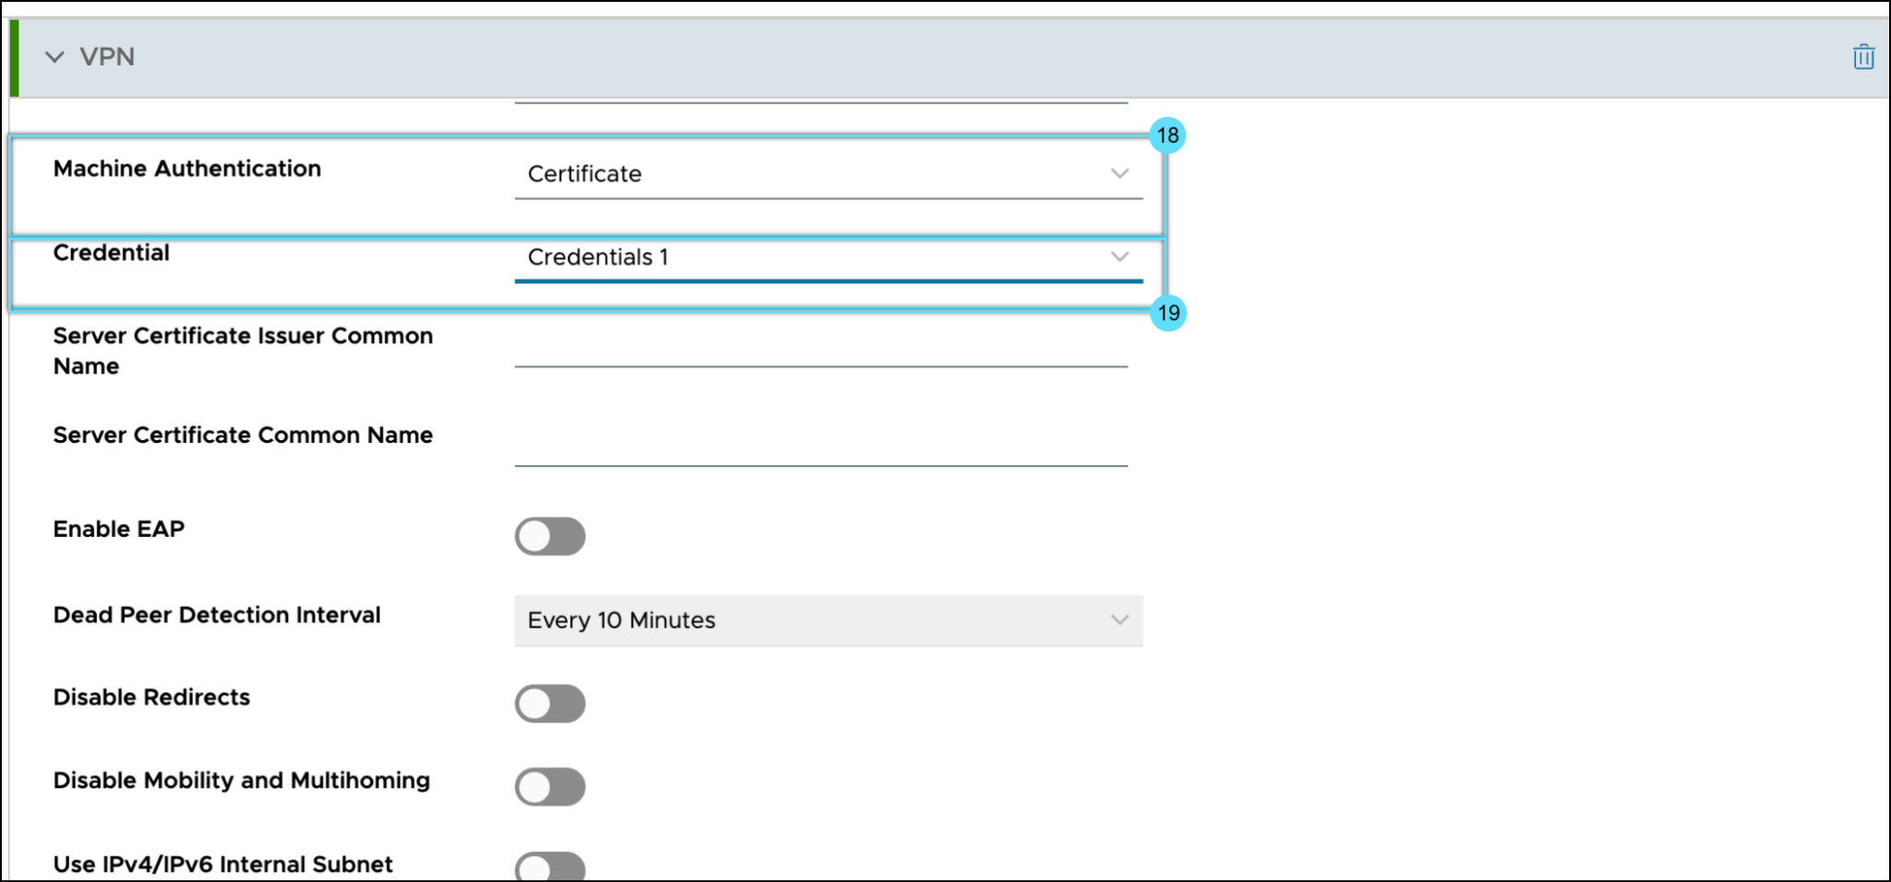Screen dimensions: 1891x882
Task: Click the Machine Authentication label
Action: coord(187,169)
